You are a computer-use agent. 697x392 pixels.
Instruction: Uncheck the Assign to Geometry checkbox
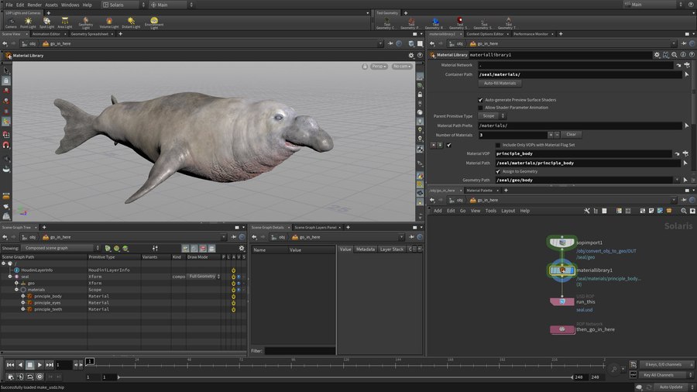tap(498, 171)
